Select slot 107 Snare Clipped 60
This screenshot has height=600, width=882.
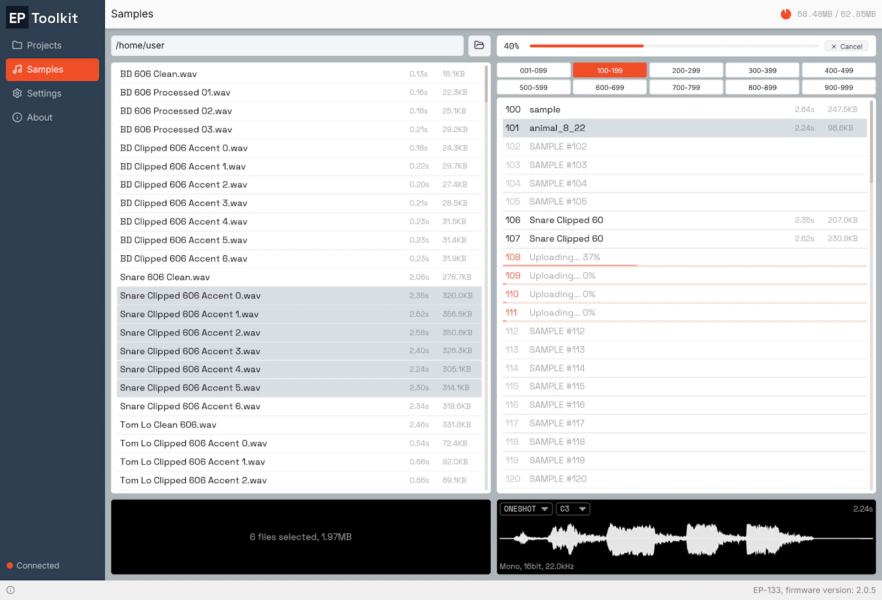[x=685, y=239]
